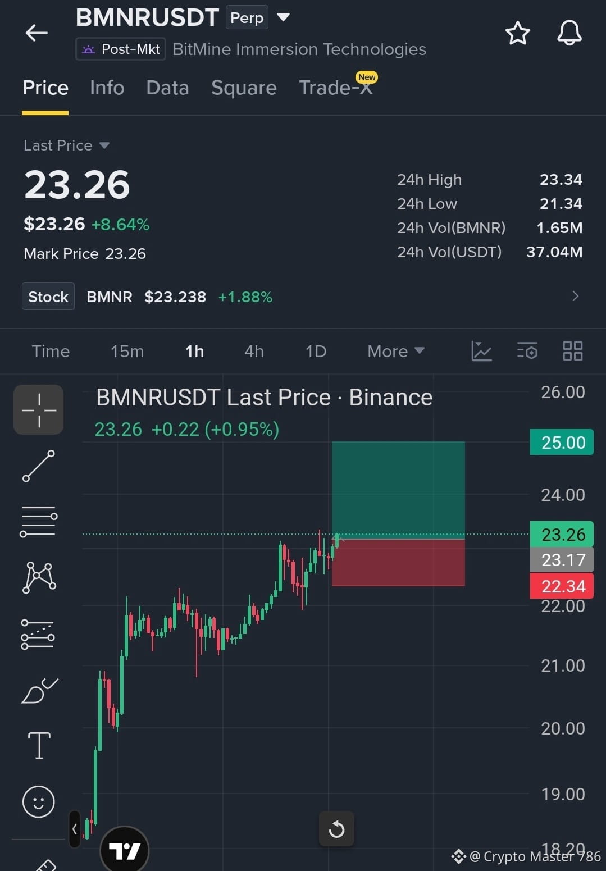Expand the Last Price dropdown
Screen dimensions: 606x871
104,145
